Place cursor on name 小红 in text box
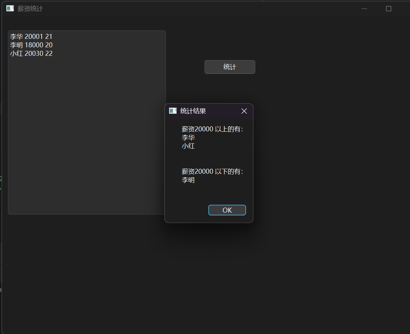Image resolution: width=410 pixels, height=334 pixels. click(x=16, y=53)
